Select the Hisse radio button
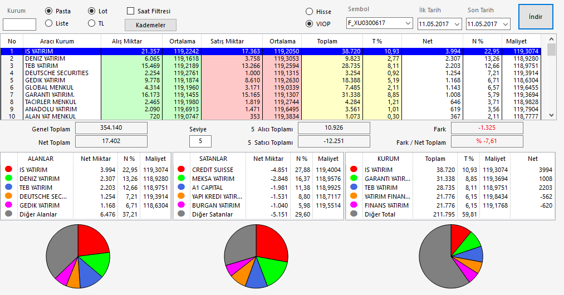The height and width of the screenshot is (295, 564). point(309,12)
